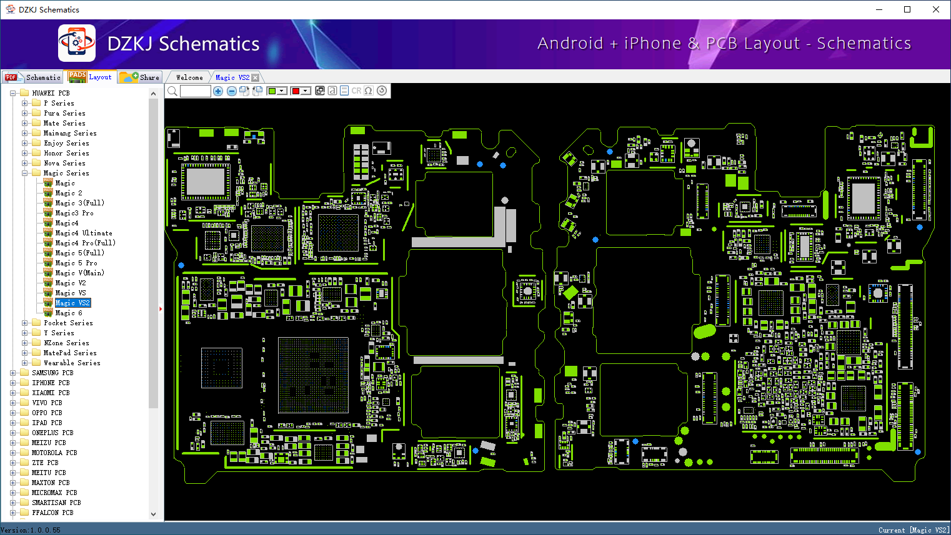
Task: Expand the ONEPLUS PCB node
Action: [x=12, y=433]
